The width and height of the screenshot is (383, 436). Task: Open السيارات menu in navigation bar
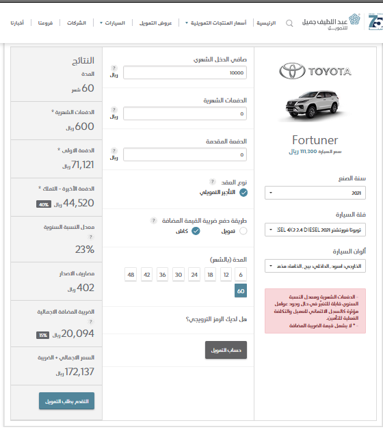(x=112, y=23)
